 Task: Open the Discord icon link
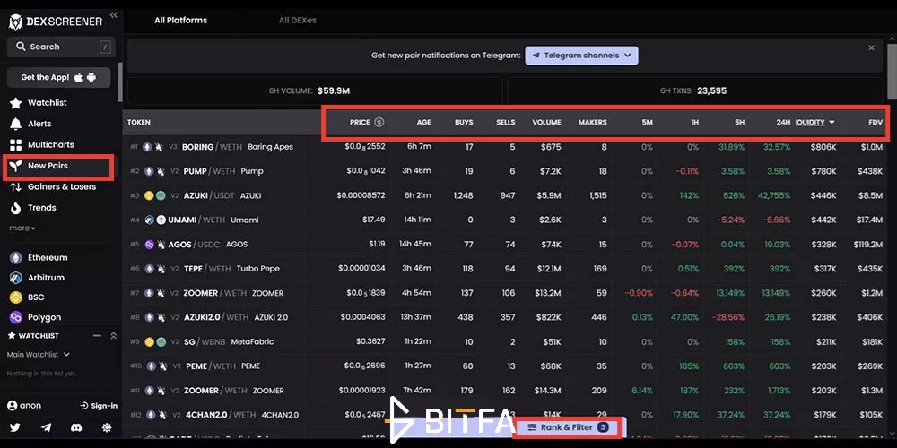point(76,427)
